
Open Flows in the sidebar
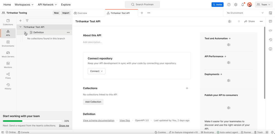tap(8, 76)
